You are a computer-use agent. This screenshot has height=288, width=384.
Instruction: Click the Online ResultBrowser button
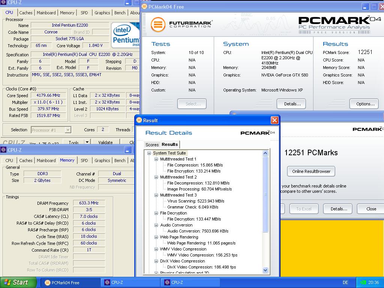311,171
